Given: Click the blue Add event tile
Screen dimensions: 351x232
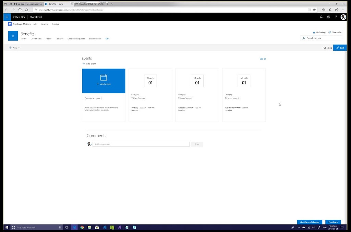Looking at the screenshot, I should tap(104, 81).
